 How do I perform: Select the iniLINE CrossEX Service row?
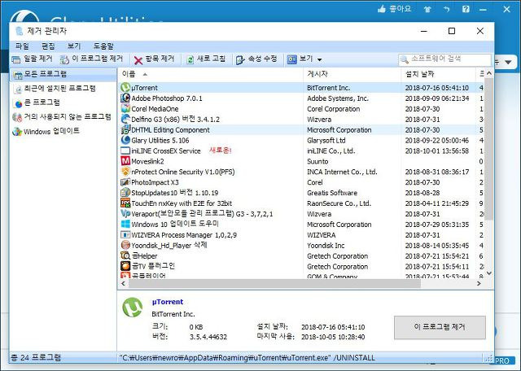point(302,151)
